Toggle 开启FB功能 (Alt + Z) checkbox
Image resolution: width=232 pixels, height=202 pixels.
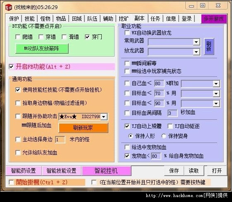click(x=11, y=67)
